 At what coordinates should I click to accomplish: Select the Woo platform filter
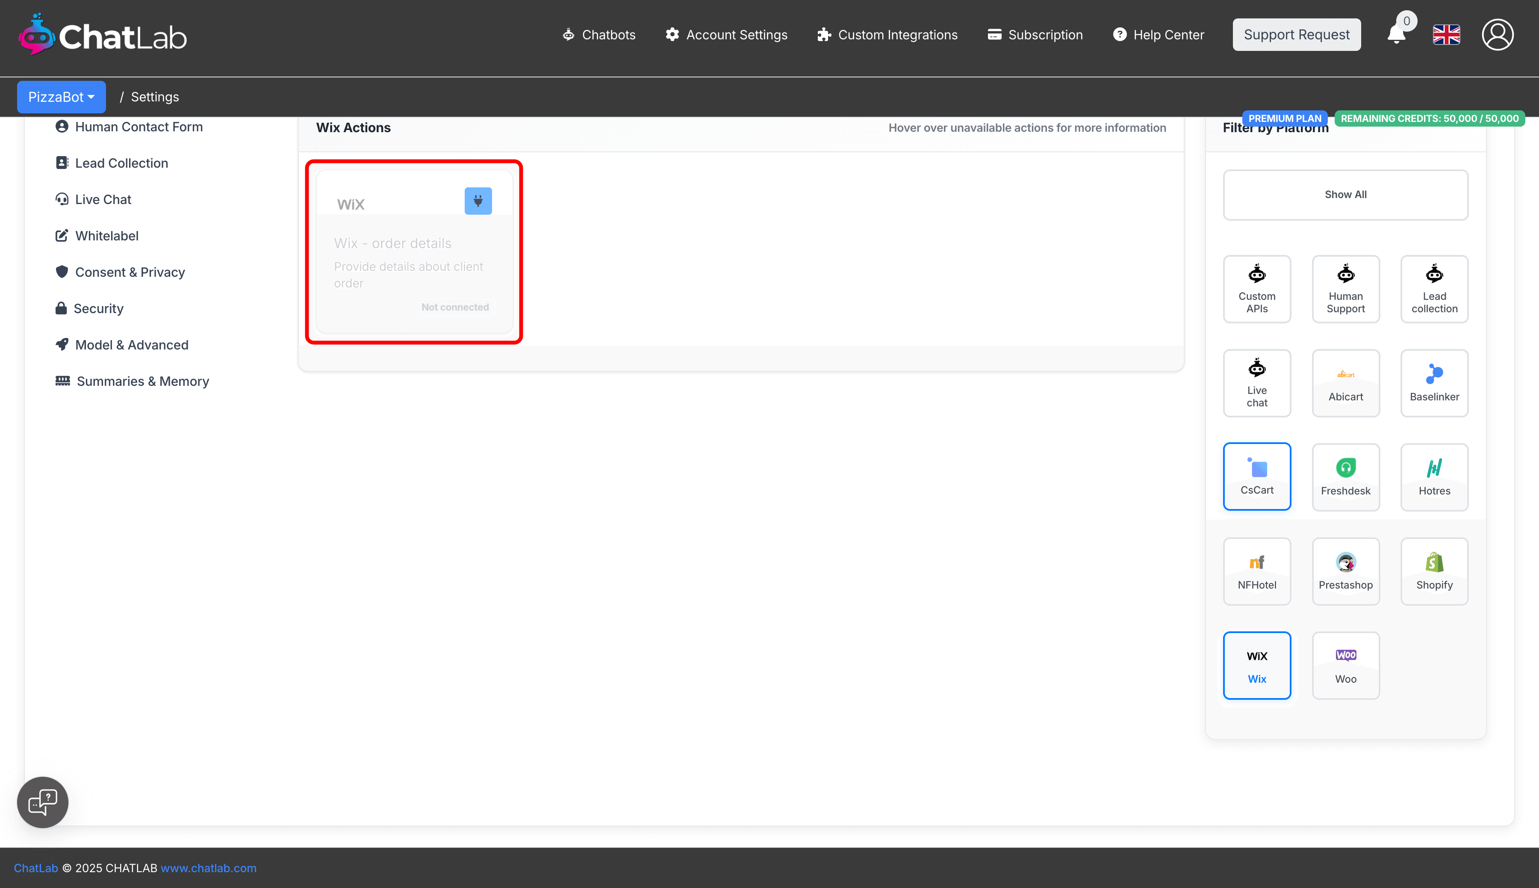(1345, 665)
